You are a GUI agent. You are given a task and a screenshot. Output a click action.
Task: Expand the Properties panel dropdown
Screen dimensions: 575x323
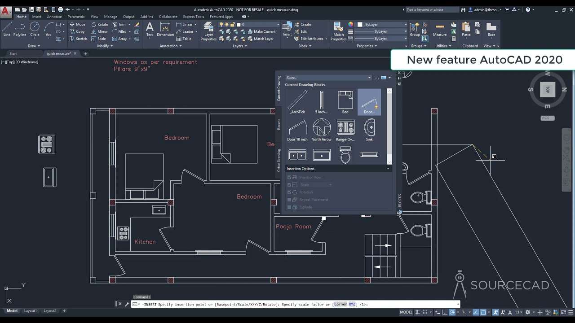367,46
